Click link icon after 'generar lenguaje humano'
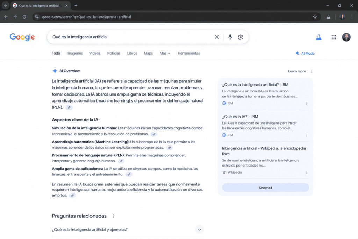This screenshot has width=358, height=239. pos(121,161)
